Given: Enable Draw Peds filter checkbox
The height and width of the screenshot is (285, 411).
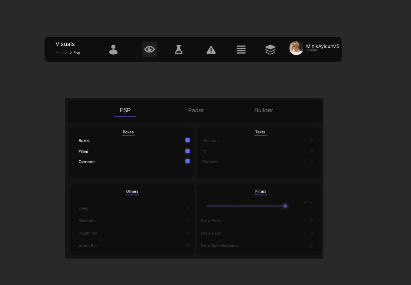Looking at the screenshot, I should pos(311,220).
